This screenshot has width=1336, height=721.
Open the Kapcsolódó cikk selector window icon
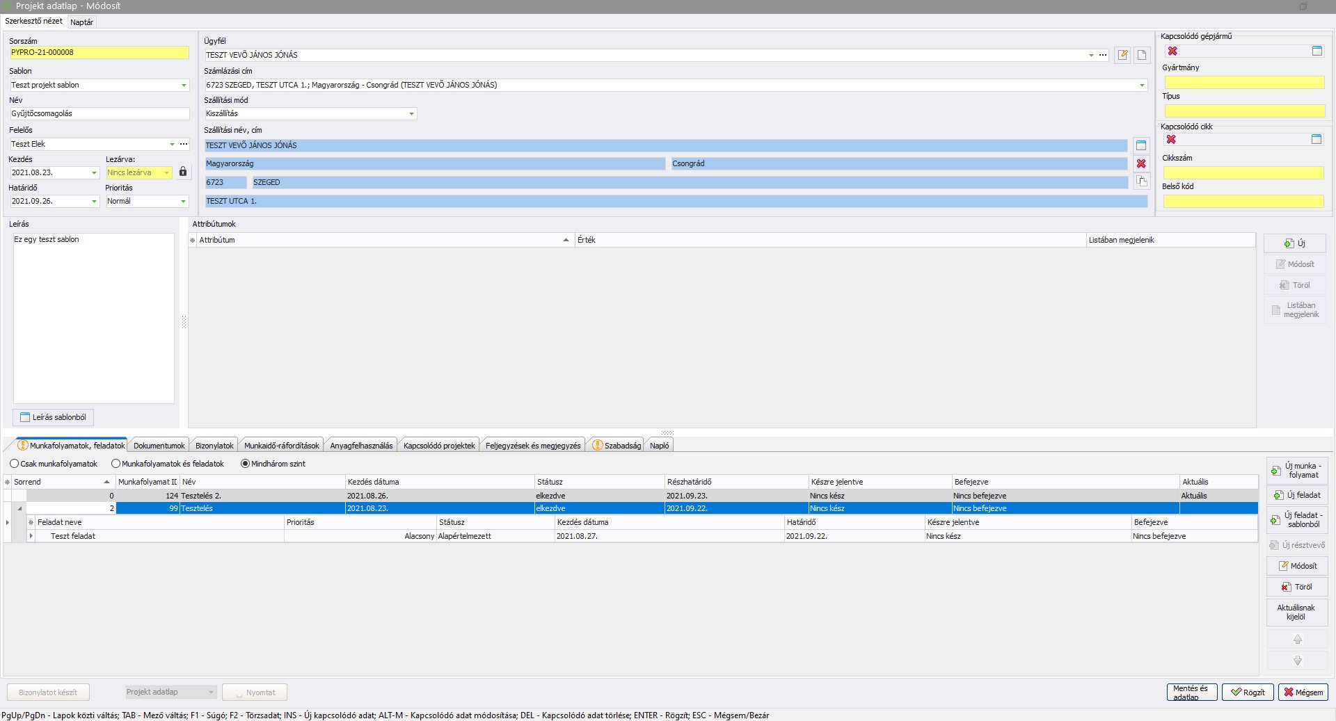(1317, 140)
